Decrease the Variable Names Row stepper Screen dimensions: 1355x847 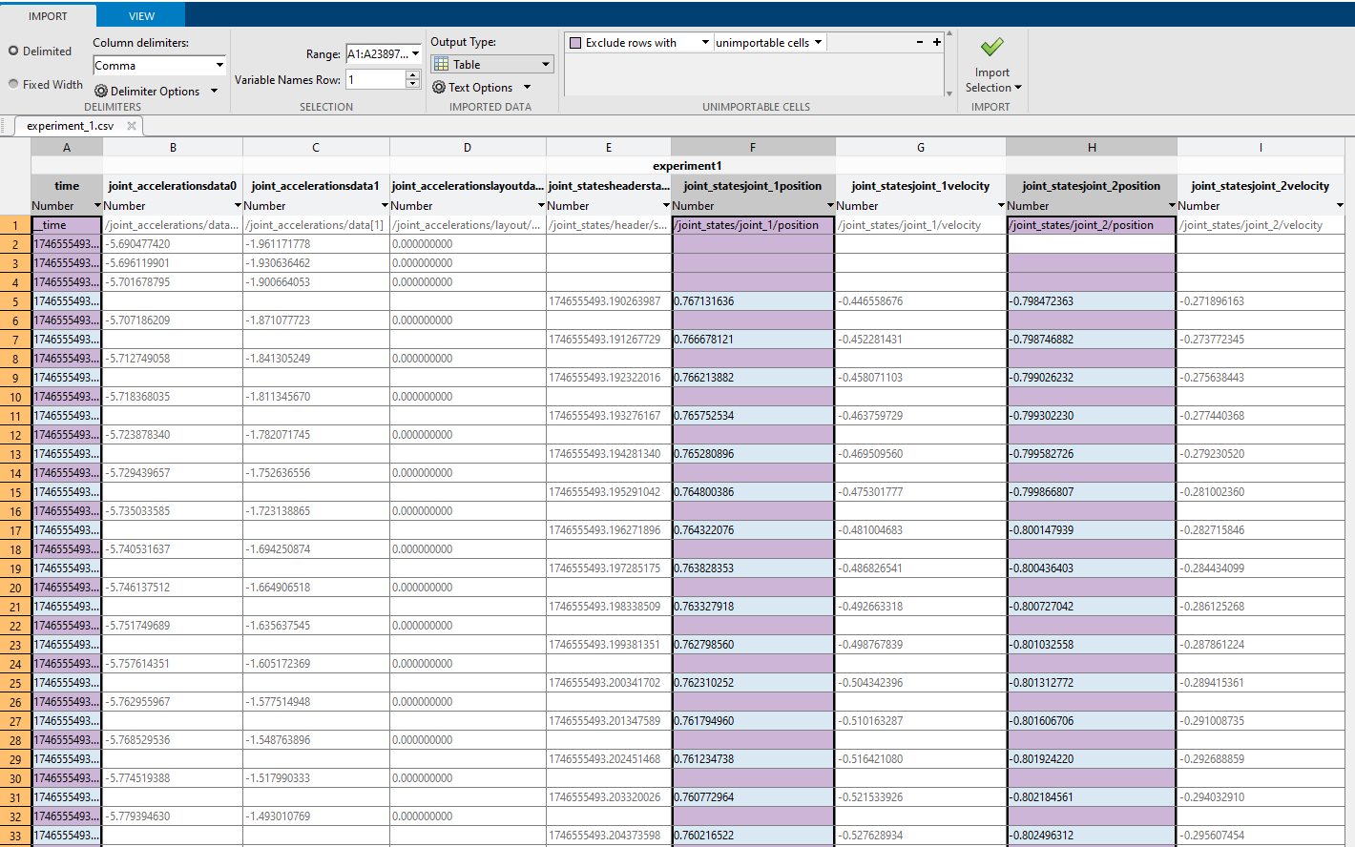tap(412, 84)
